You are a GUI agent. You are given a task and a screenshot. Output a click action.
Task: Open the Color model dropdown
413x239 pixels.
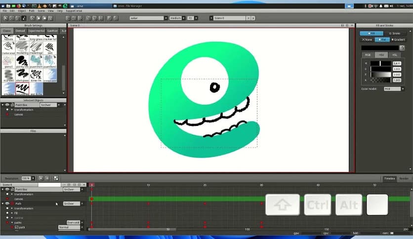pyautogui.click(x=394, y=89)
